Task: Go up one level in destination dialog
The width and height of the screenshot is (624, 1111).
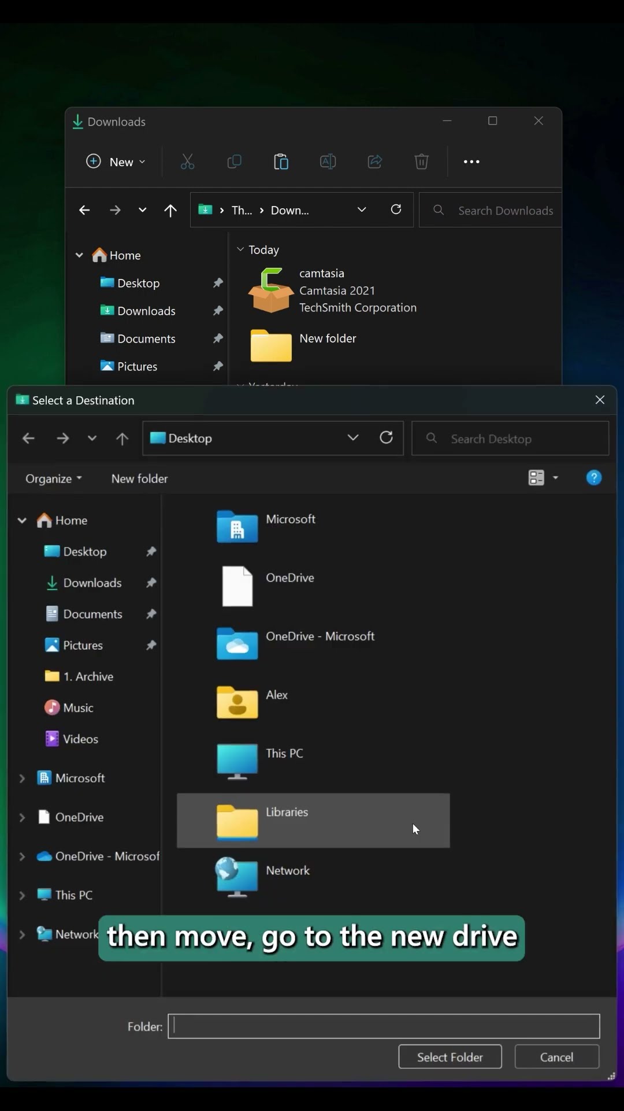Action: (122, 439)
